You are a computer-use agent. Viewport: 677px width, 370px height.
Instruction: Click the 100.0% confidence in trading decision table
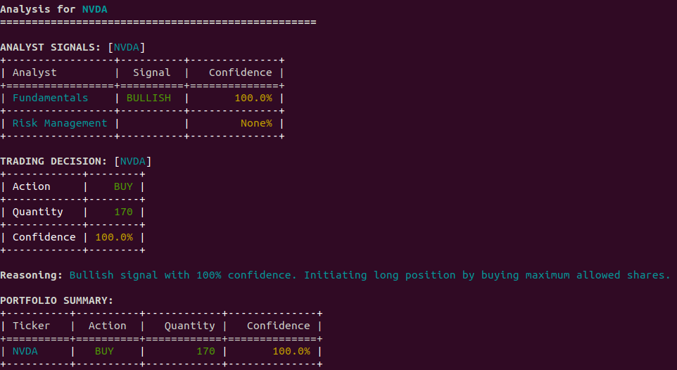(x=114, y=237)
